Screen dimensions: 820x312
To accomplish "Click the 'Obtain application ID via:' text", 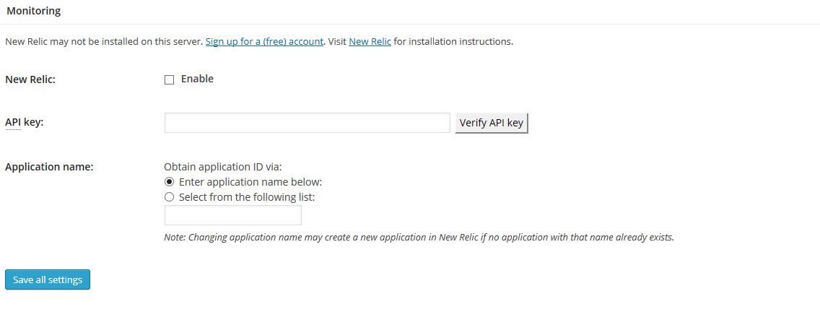I will point(223,167).
